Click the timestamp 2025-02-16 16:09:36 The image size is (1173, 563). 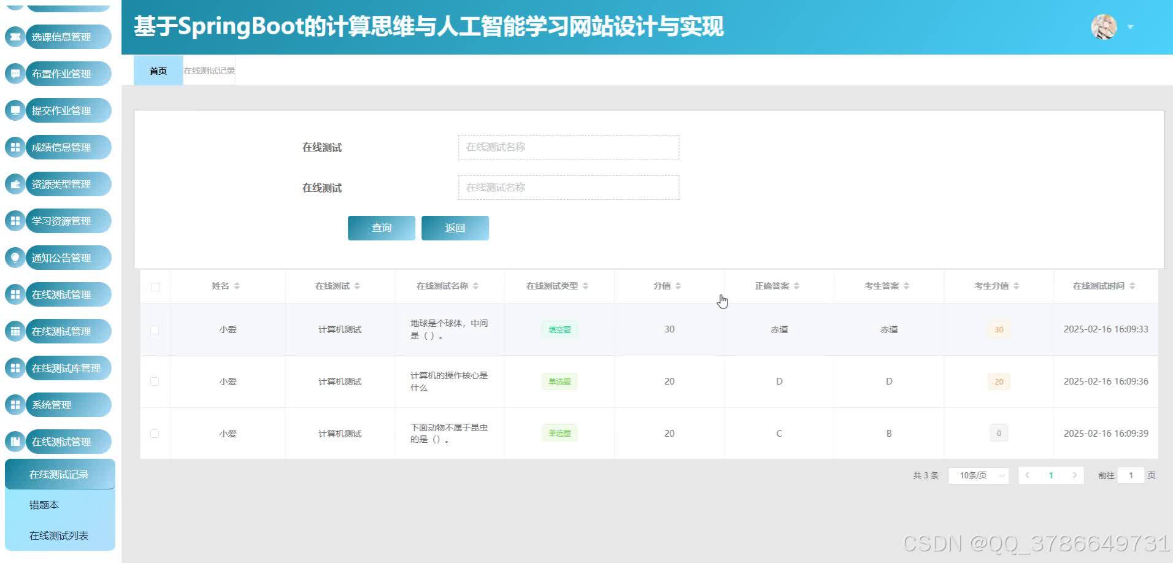[1106, 381]
